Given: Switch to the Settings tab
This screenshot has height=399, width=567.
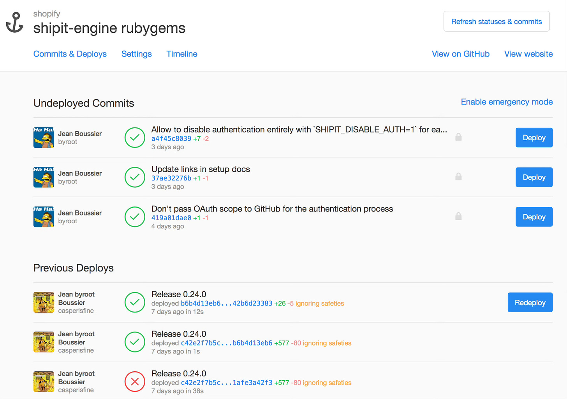Looking at the screenshot, I should tap(136, 54).
